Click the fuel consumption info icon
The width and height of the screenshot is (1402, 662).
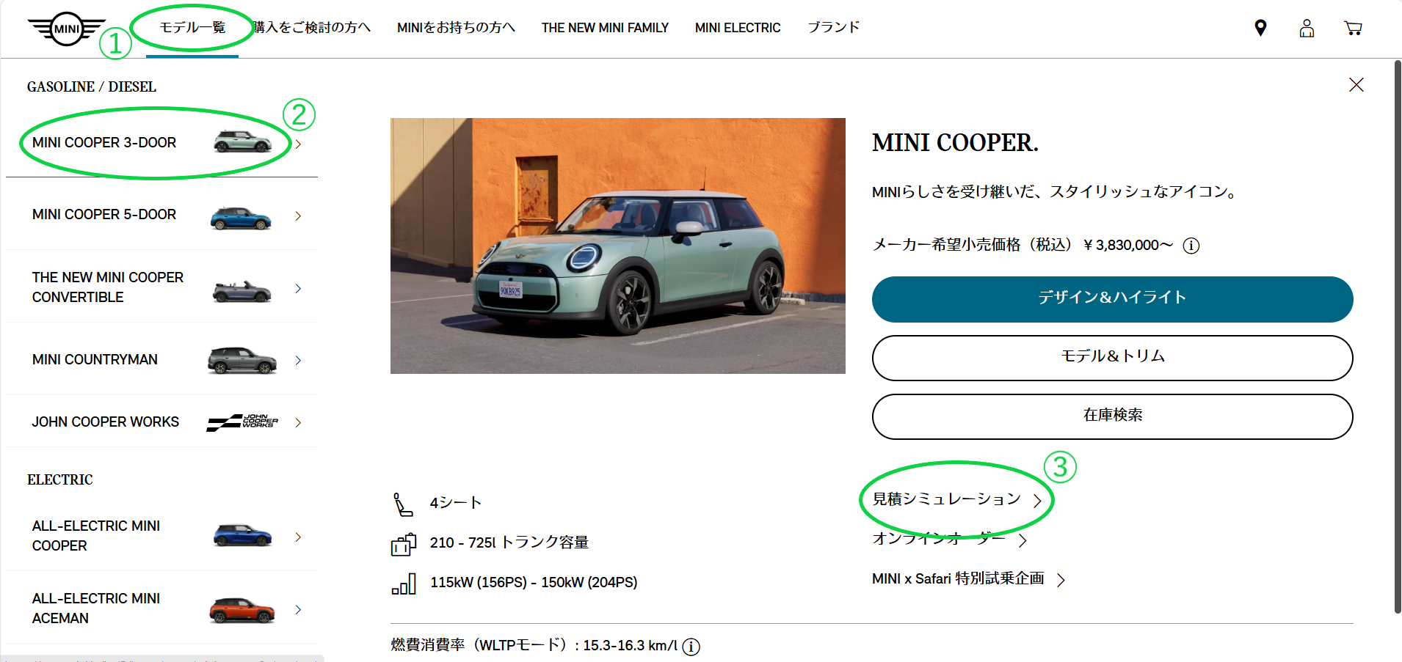click(x=691, y=647)
